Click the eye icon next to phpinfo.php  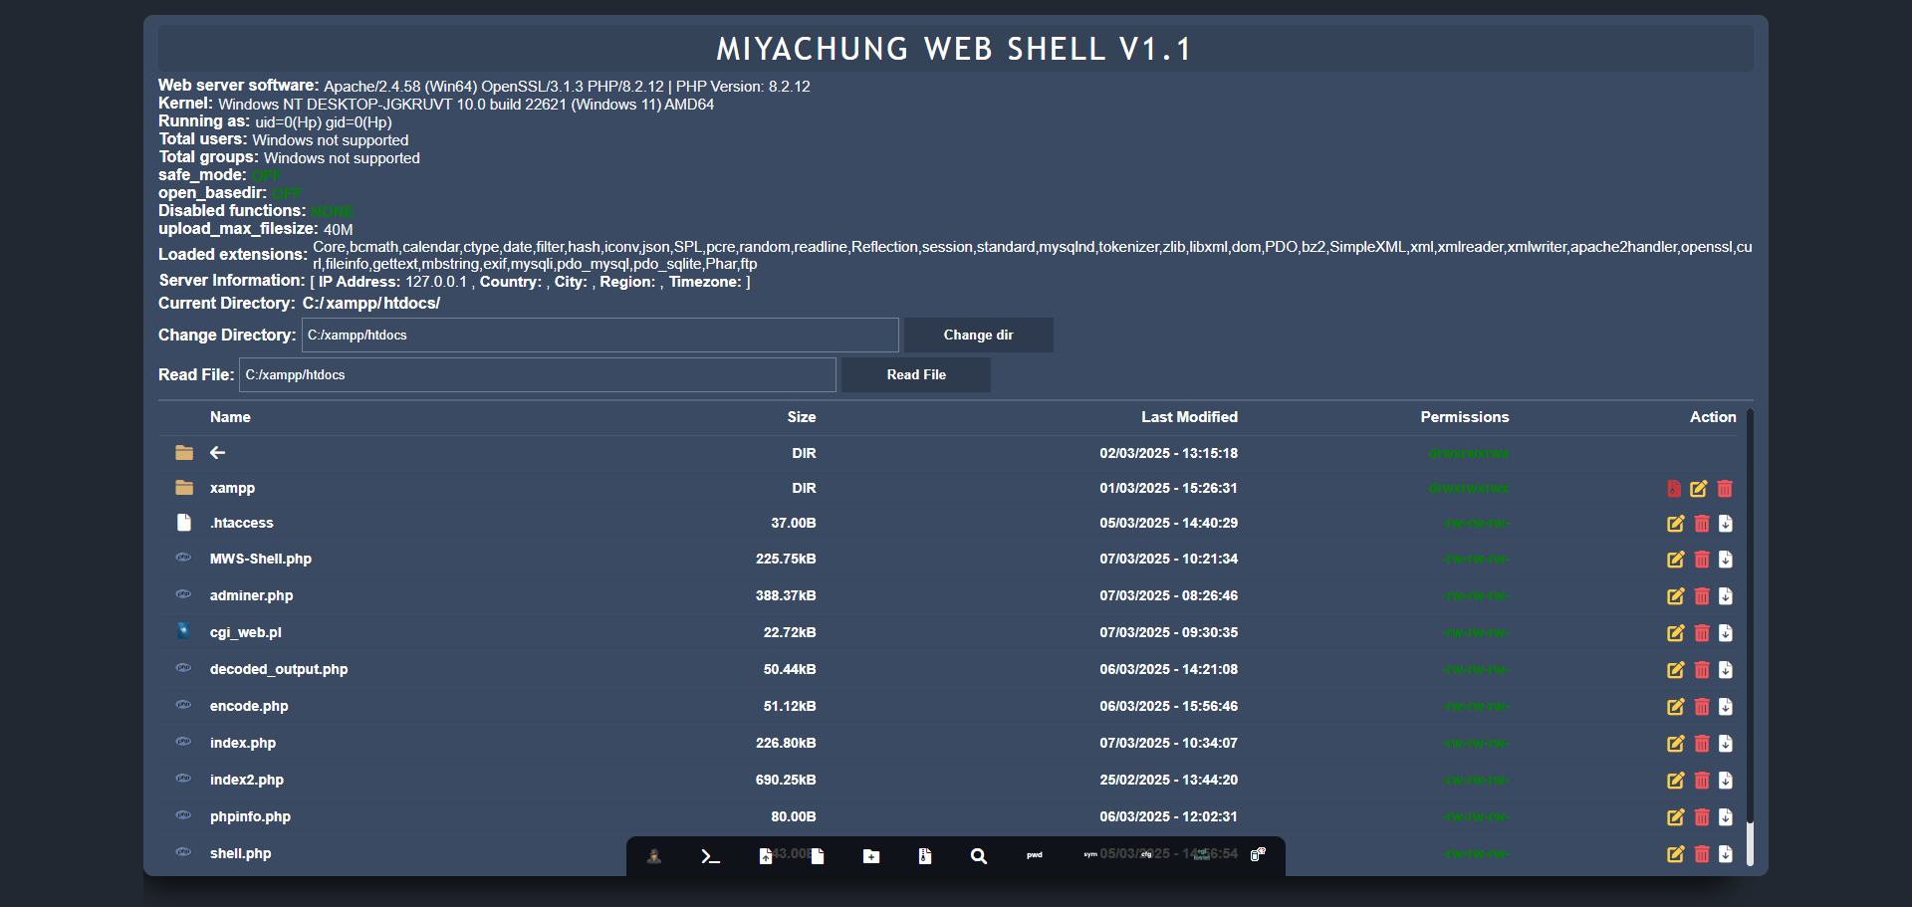point(183,816)
